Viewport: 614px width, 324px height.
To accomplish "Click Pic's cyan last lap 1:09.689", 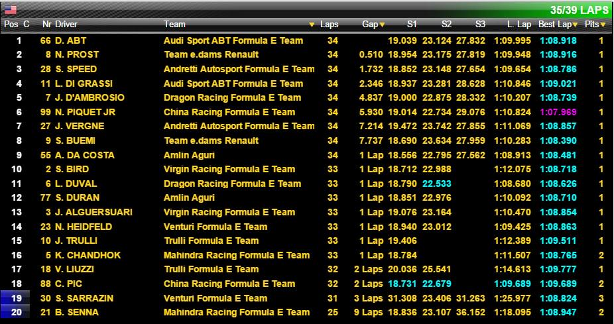I will (513, 284).
